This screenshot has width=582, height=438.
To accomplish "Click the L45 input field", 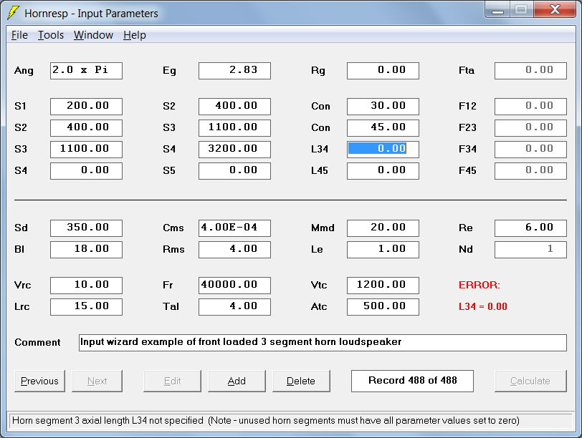I will click(383, 171).
